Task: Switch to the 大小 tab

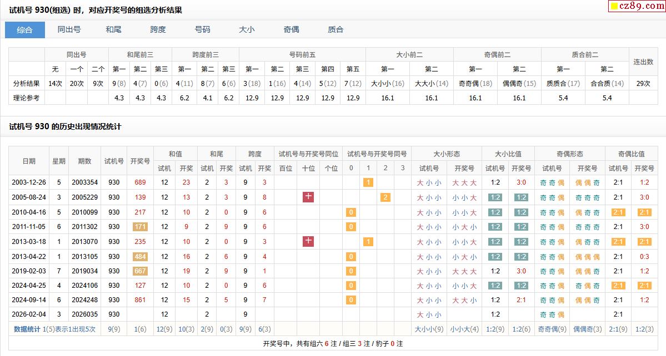Action: (x=247, y=30)
